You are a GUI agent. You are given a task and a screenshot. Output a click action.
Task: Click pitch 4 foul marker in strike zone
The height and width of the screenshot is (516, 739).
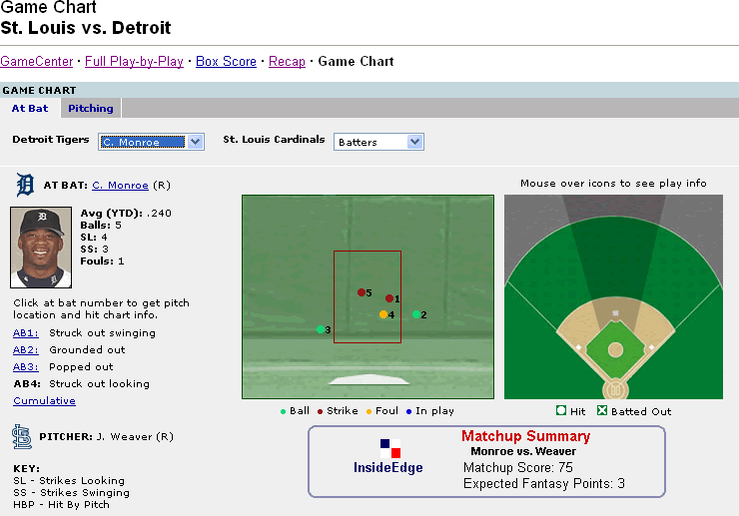pos(382,314)
